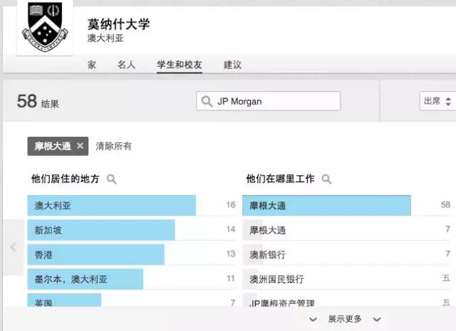Switch to the 名人 tab

(126, 65)
